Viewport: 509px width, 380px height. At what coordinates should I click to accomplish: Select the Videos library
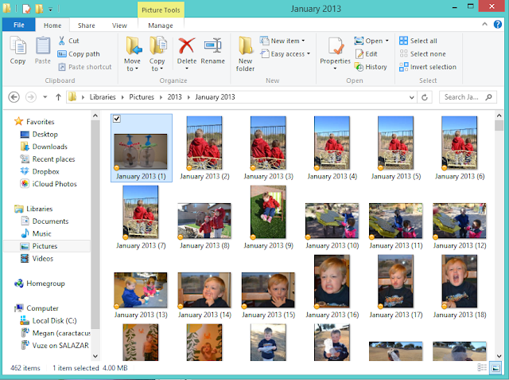[x=37, y=258]
